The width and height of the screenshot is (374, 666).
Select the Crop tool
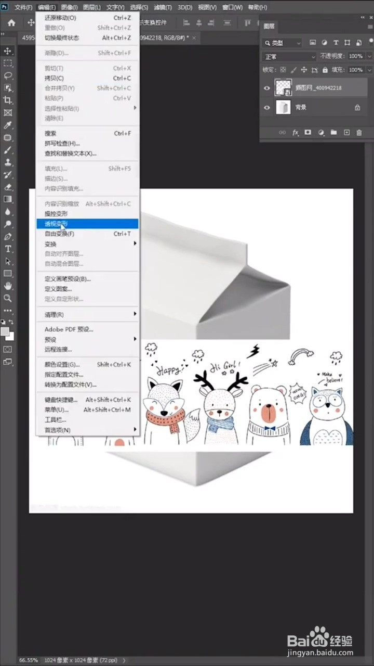click(x=8, y=100)
